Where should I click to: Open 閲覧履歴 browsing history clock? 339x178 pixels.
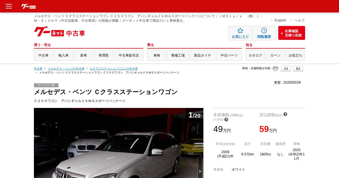tap(264, 33)
